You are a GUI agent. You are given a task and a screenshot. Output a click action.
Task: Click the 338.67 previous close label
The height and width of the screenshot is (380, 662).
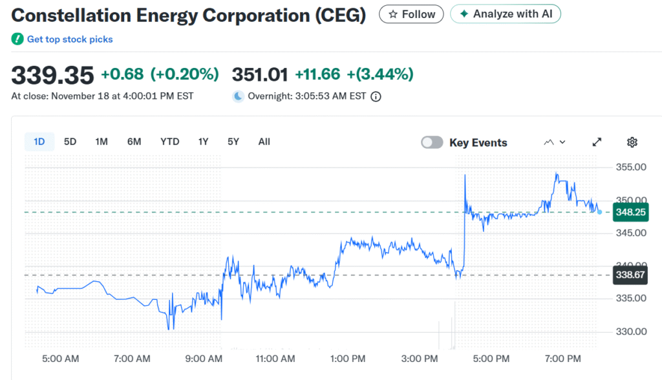tap(631, 275)
